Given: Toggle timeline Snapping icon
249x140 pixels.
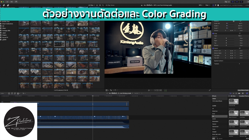Looking at the screenshot, I should pyautogui.click(x=239, y=93).
